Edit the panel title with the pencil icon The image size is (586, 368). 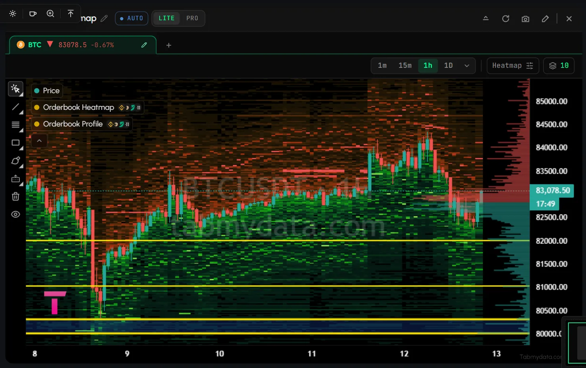point(104,18)
